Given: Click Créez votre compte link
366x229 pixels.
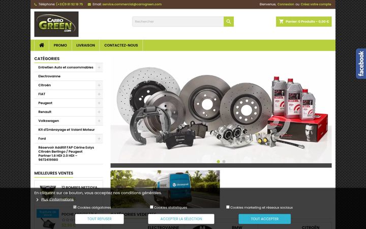Looking at the screenshot, I should click(316, 4).
